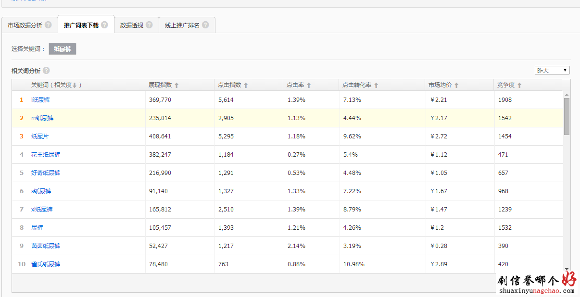Click help icon beside 数据透视 tab

click(149, 25)
